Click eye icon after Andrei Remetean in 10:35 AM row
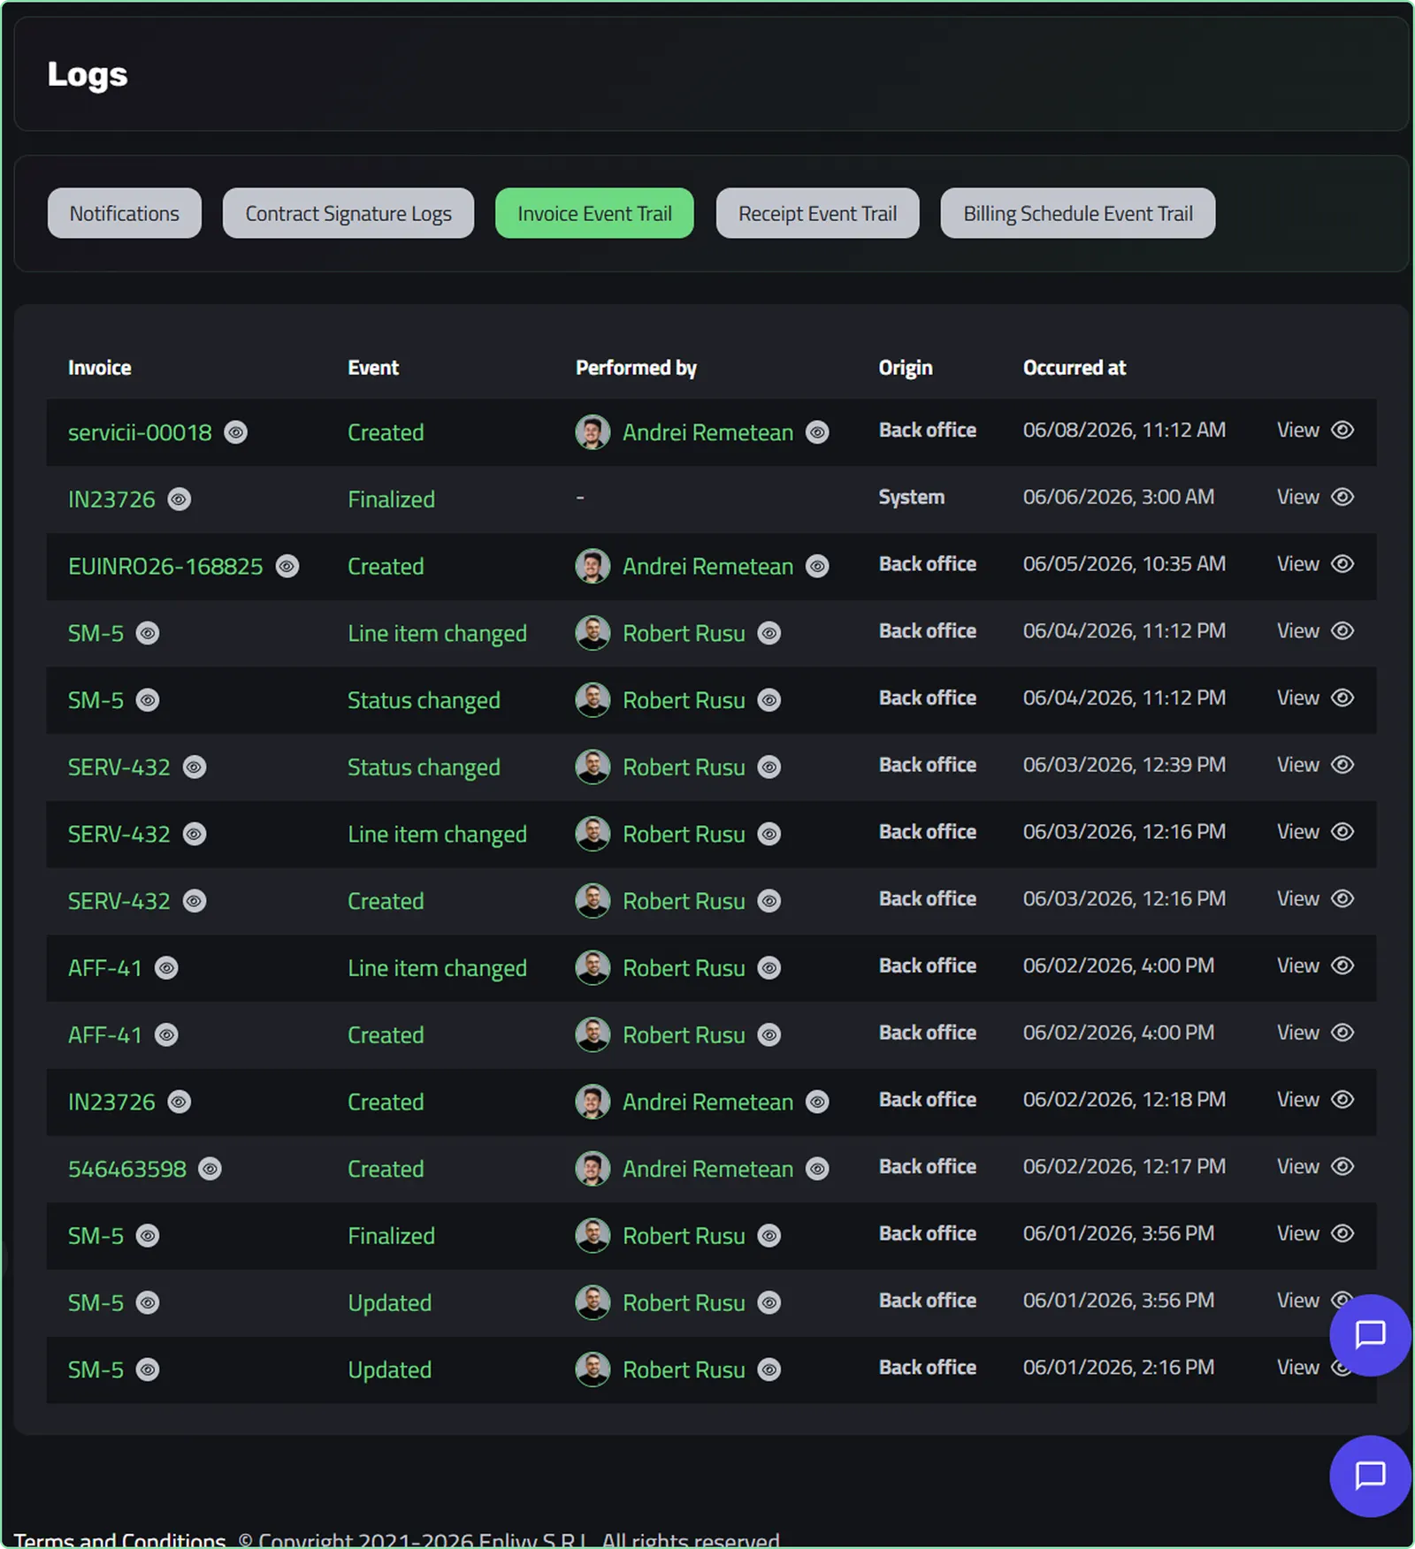This screenshot has height=1549, width=1415. point(818,566)
